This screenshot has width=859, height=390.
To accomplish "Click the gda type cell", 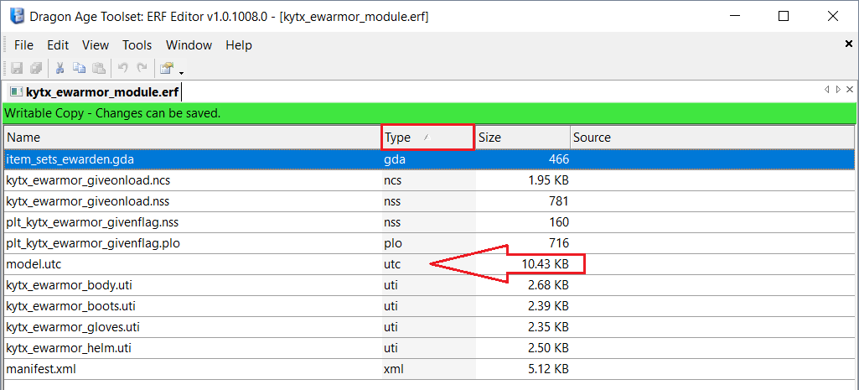I will tap(428, 159).
